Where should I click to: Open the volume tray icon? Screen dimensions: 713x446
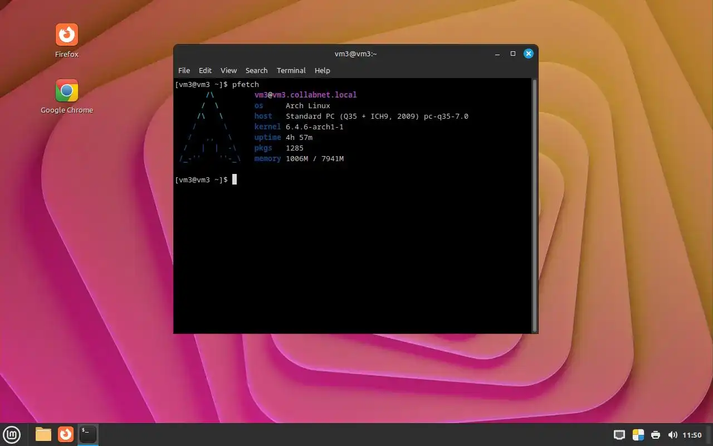tap(672, 435)
